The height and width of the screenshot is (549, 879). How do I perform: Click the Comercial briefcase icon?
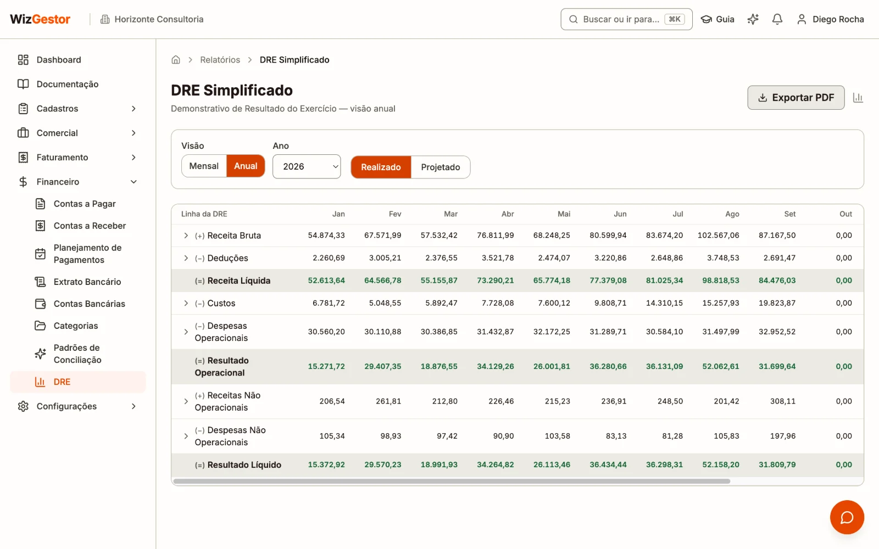click(x=23, y=133)
